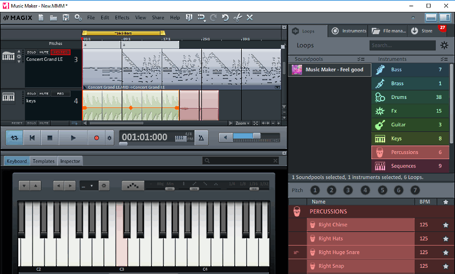Open the File menu
This screenshot has width=455, height=274.
coord(91,18)
